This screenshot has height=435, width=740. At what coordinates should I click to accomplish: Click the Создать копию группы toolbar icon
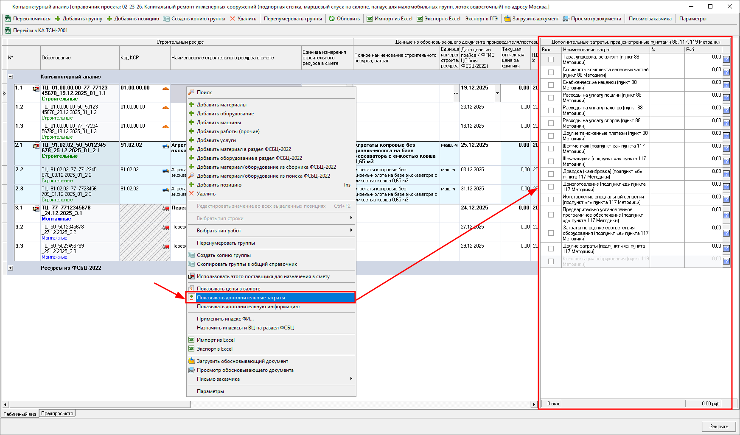166,19
